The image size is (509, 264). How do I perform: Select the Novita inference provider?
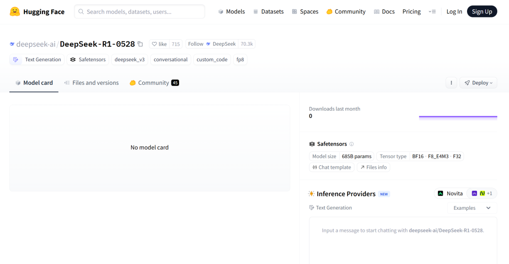point(450,193)
